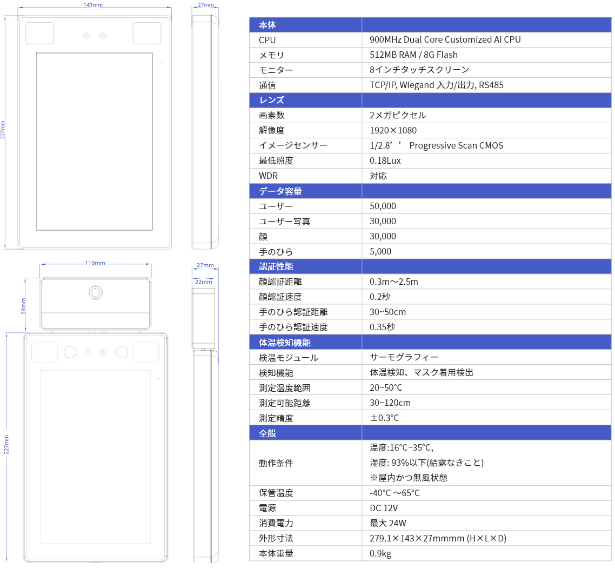
Task: Click the 0.9kg body weight value
Action: click(x=380, y=553)
